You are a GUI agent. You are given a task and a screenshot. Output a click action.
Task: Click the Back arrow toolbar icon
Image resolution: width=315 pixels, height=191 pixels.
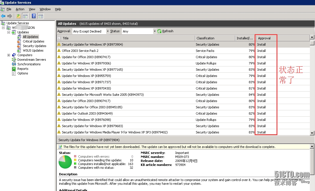tap(3, 16)
